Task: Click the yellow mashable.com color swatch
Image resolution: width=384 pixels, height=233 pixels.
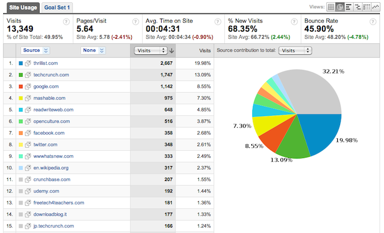Action: (x=21, y=98)
